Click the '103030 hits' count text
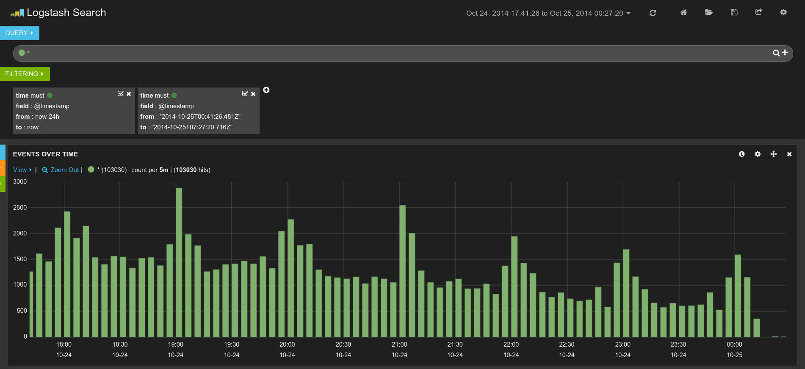The width and height of the screenshot is (805, 369). 192,170
